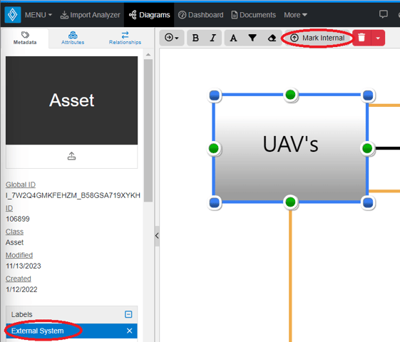This screenshot has width=400, height=342.
Task: Click bottom-right blue resize handle
Action: coord(368,203)
